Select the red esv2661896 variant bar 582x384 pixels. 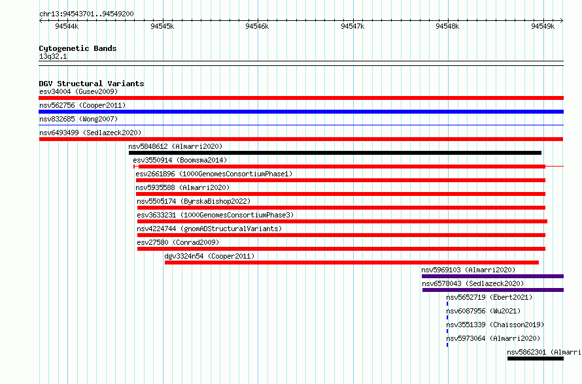tap(341, 180)
